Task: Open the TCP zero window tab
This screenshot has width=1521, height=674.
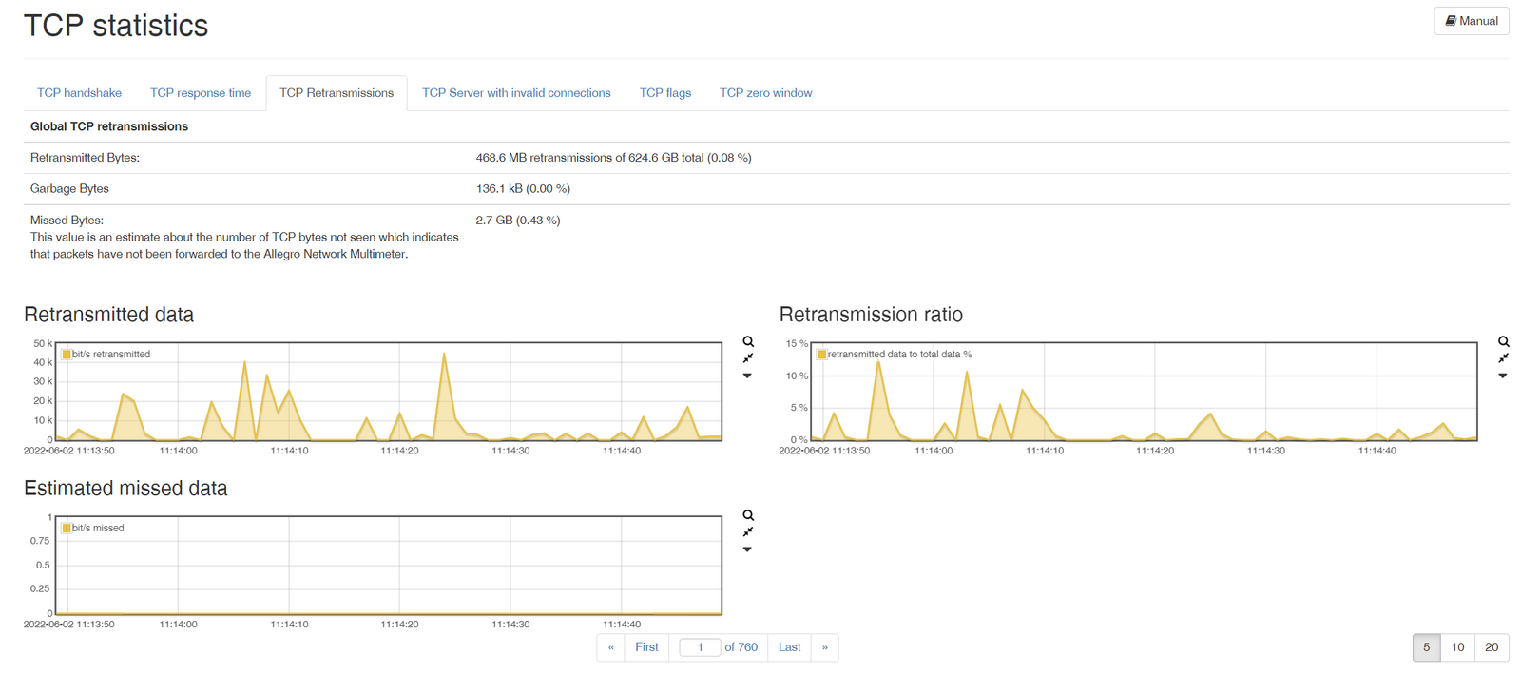Action: pos(765,93)
